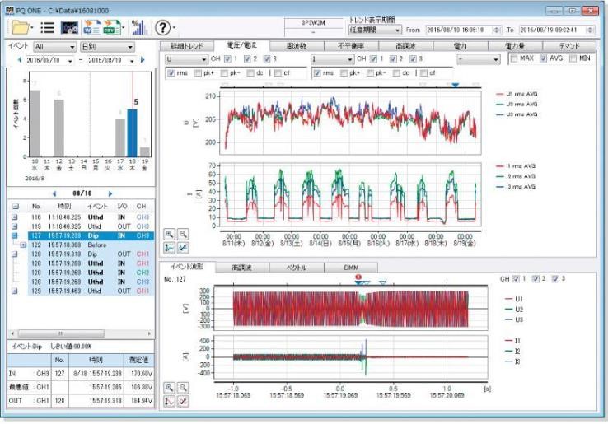This screenshot has height=424, width=608.
Task: Click the Word report export icon
Action: (92, 27)
